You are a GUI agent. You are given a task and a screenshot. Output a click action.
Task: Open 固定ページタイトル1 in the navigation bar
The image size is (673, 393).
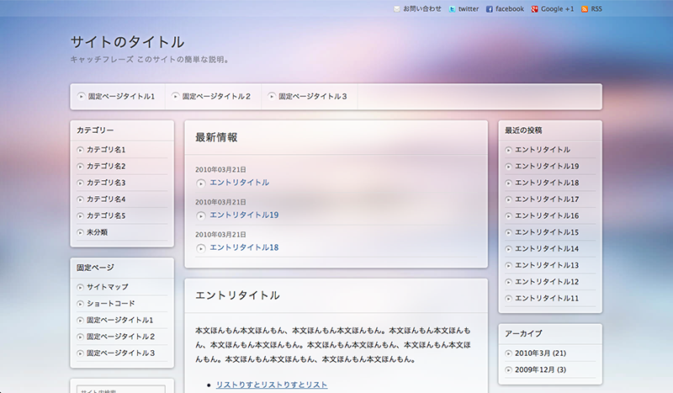(121, 97)
